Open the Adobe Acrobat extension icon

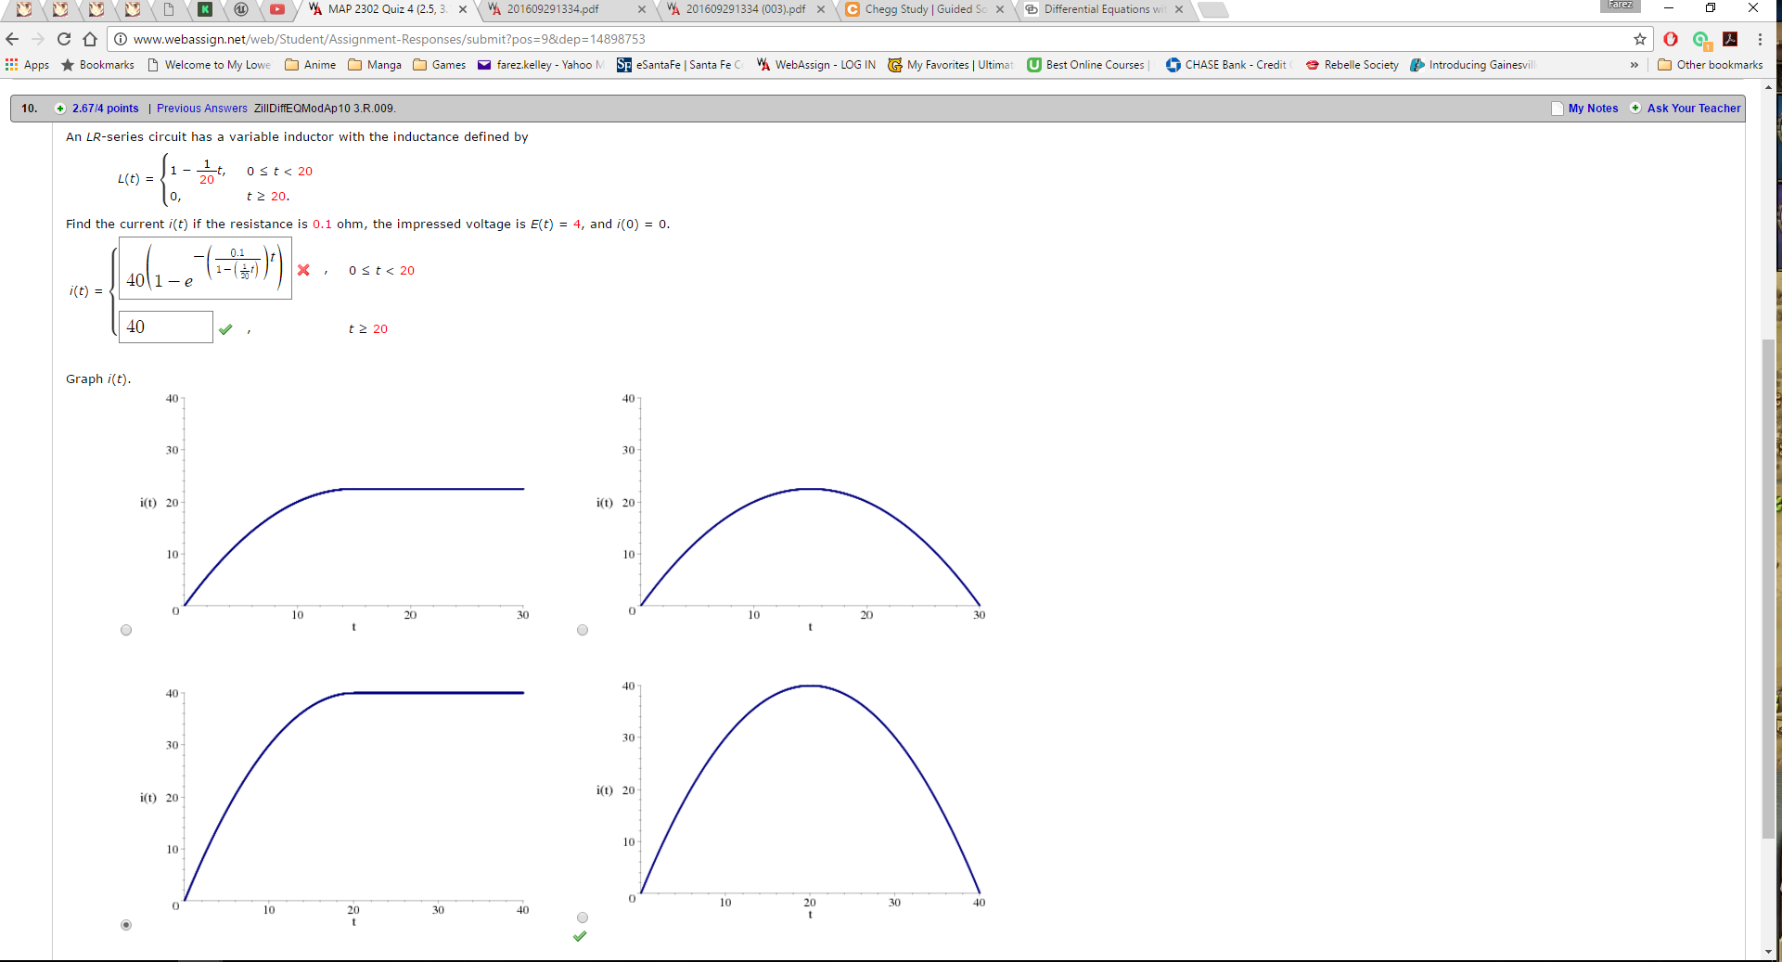point(1730,39)
